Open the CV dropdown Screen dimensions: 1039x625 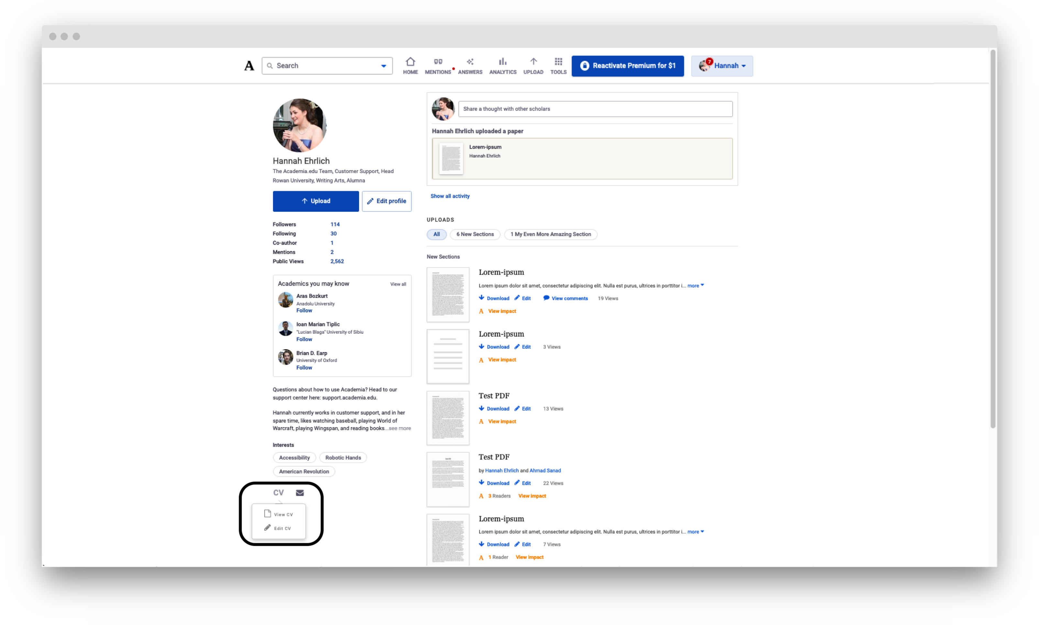pos(278,493)
